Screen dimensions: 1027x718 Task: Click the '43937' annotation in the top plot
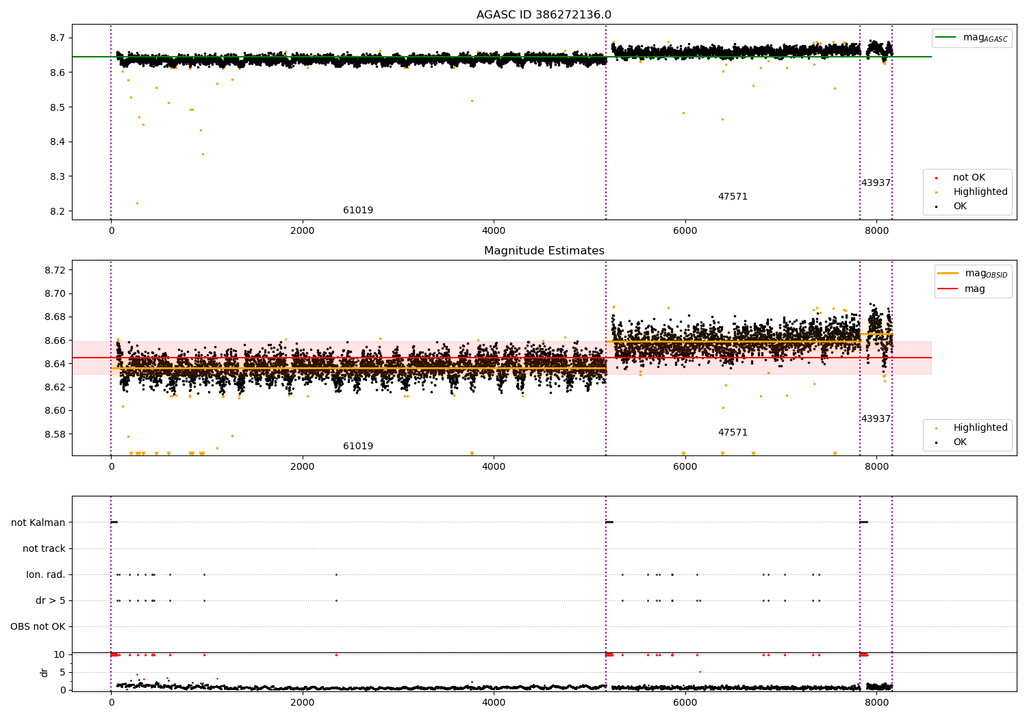(x=876, y=183)
